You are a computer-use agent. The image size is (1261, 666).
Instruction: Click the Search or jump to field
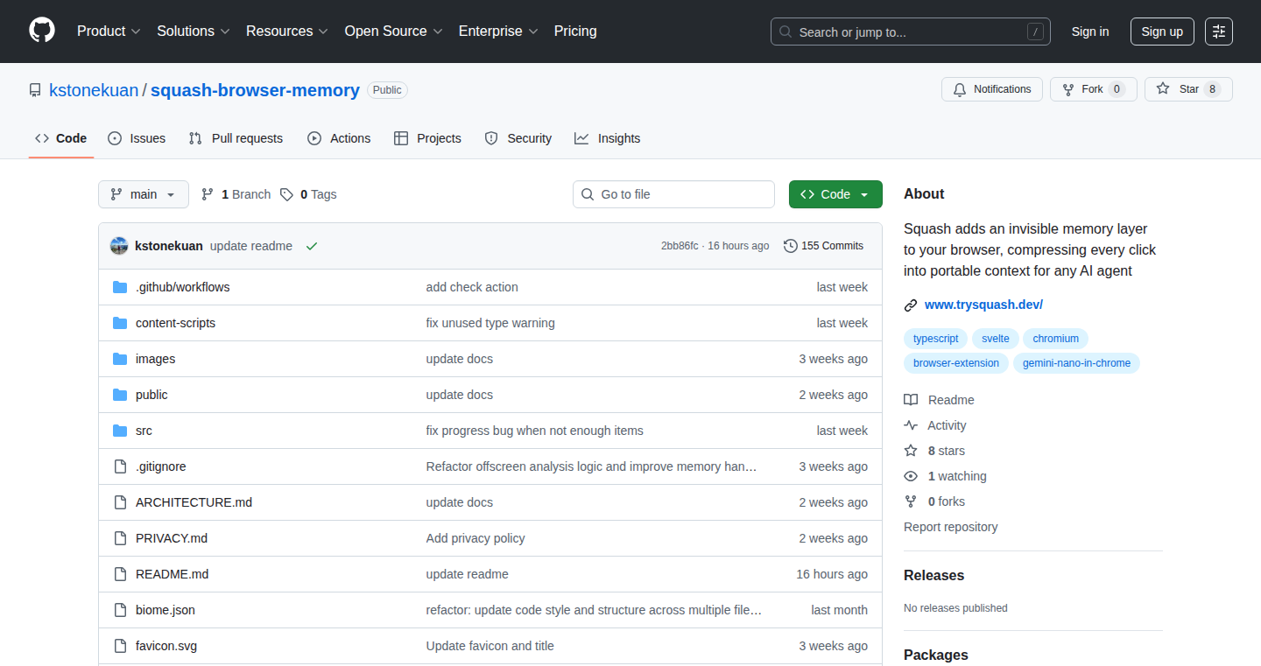pyautogui.click(x=911, y=32)
